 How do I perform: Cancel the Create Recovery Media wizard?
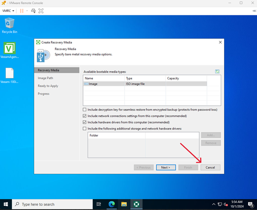210,167
